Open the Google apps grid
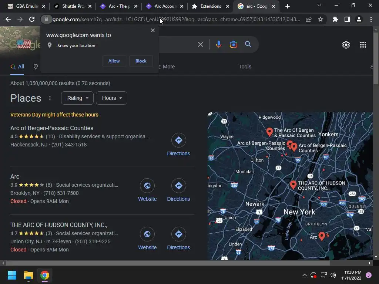 point(363,45)
